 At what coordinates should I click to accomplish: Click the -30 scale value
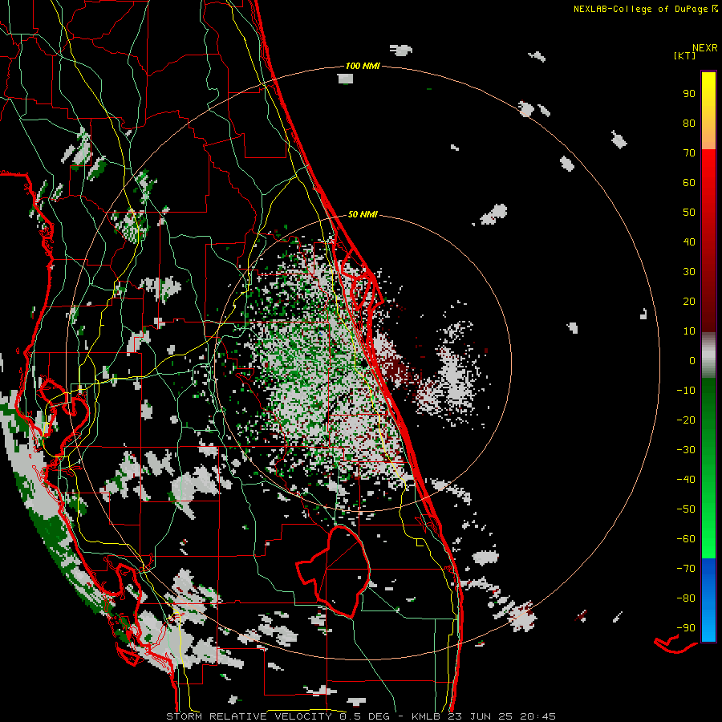tap(686, 450)
